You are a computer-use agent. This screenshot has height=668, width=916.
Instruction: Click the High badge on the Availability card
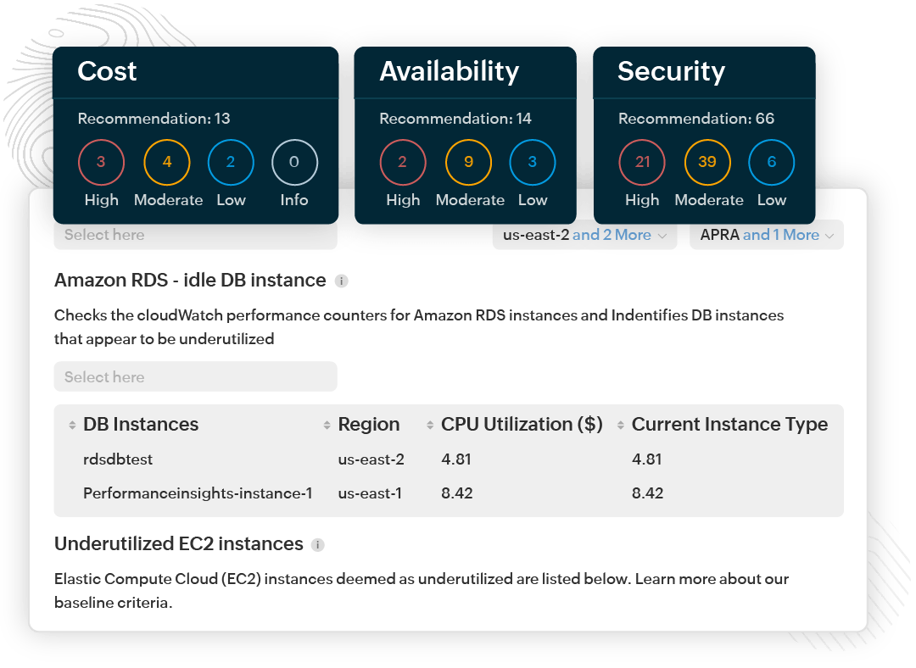coord(403,162)
